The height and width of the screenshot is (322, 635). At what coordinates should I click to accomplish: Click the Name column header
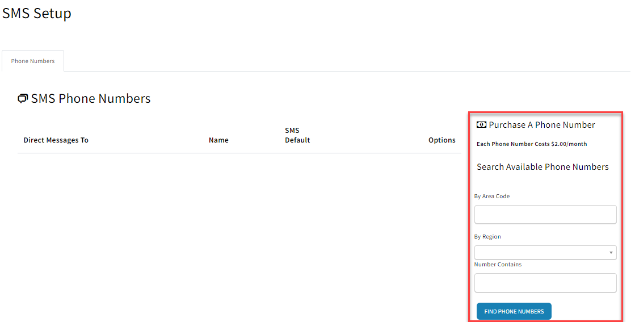[218, 140]
